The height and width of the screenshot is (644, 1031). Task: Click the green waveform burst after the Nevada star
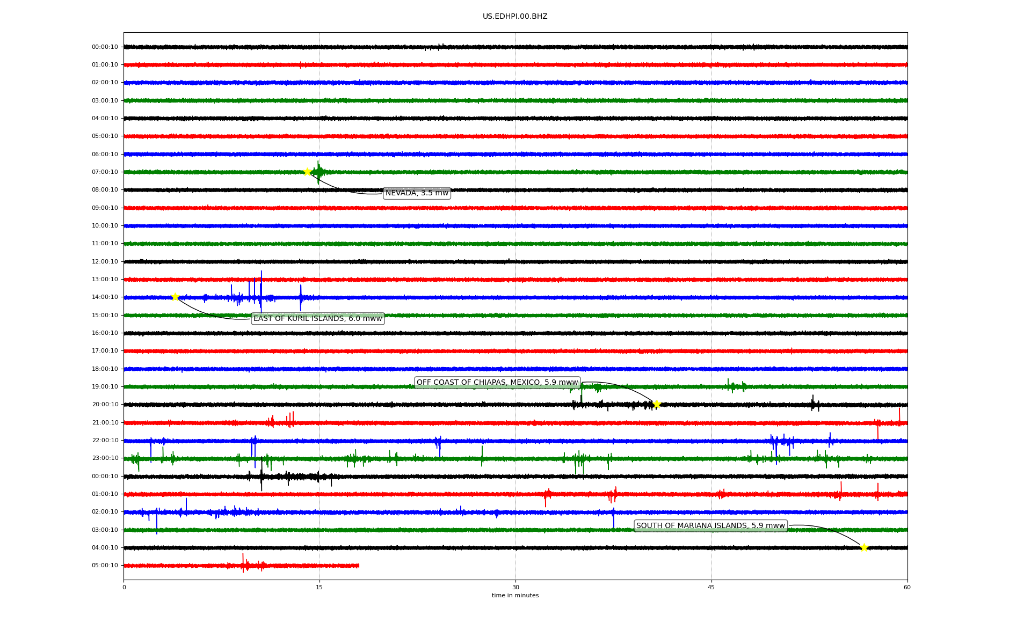click(x=318, y=172)
